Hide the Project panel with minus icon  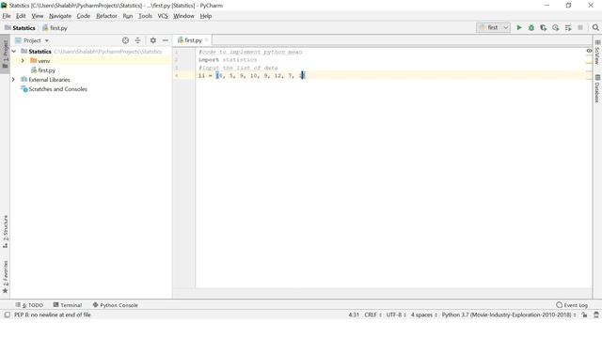[166, 40]
